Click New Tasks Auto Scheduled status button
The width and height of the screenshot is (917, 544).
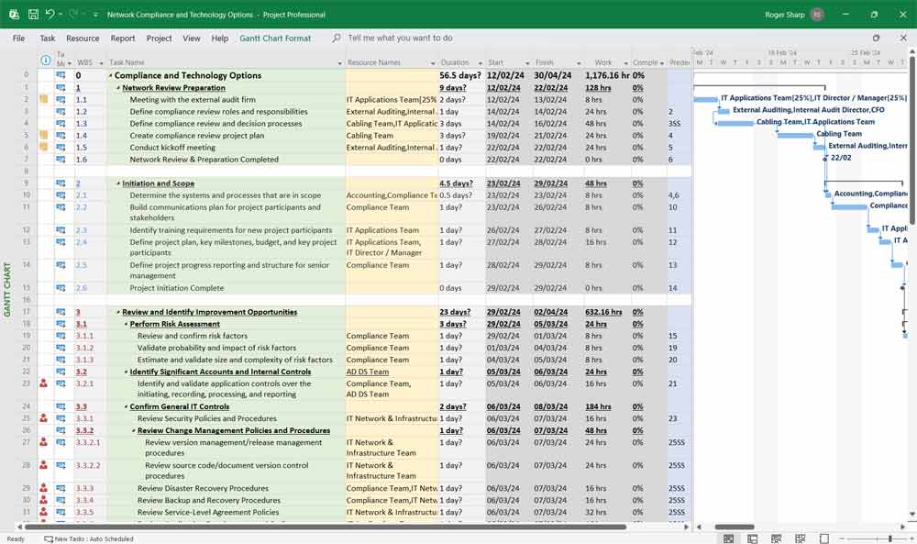click(89, 539)
